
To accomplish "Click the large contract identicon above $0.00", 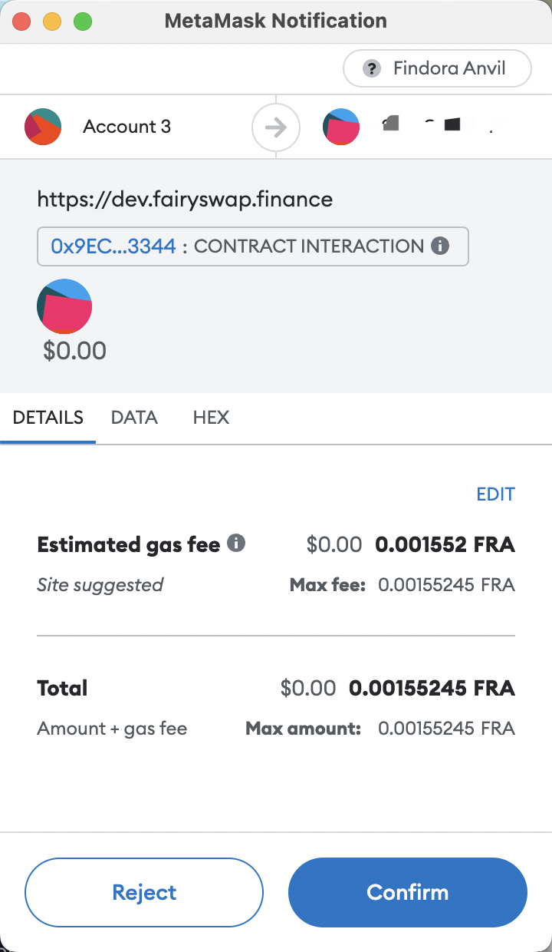I will point(64,306).
